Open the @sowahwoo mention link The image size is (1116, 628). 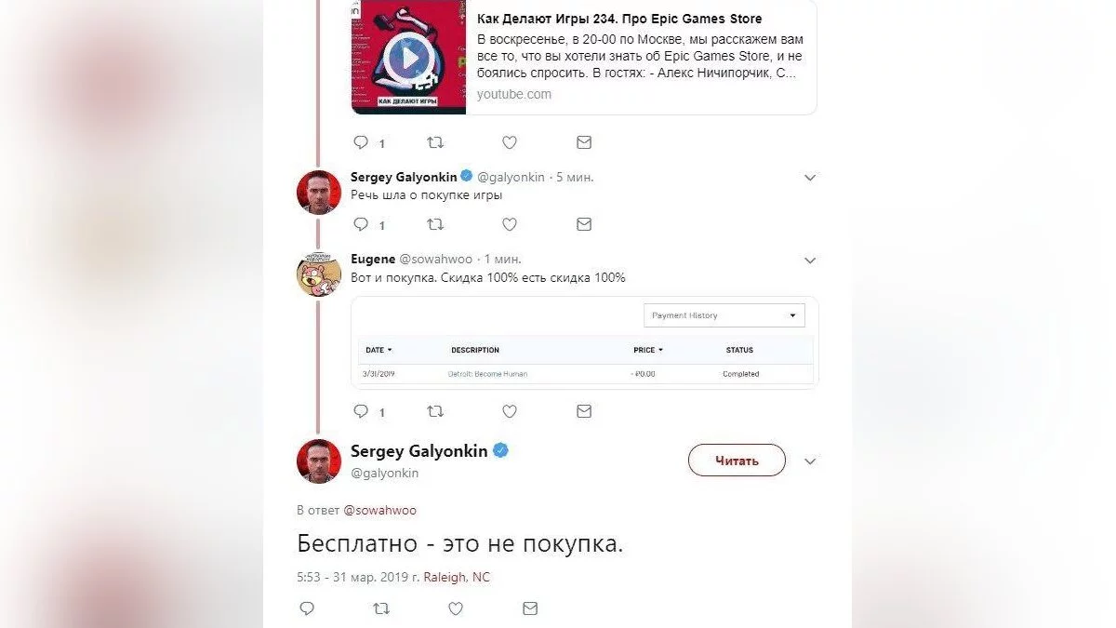click(x=380, y=510)
